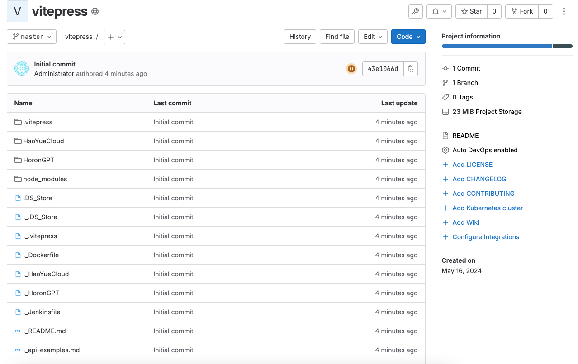Viewport: 578px width, 364px height.
Task: Click the paused pipeline status icon
Action: 351,69
